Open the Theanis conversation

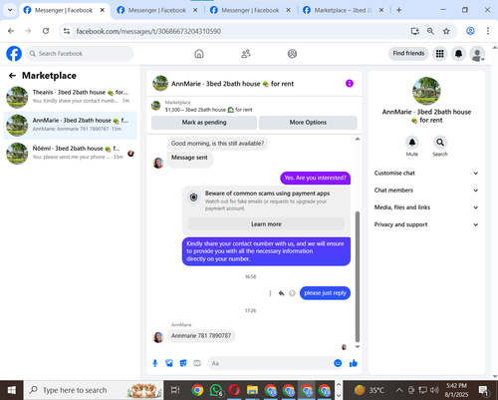[70, 97]
